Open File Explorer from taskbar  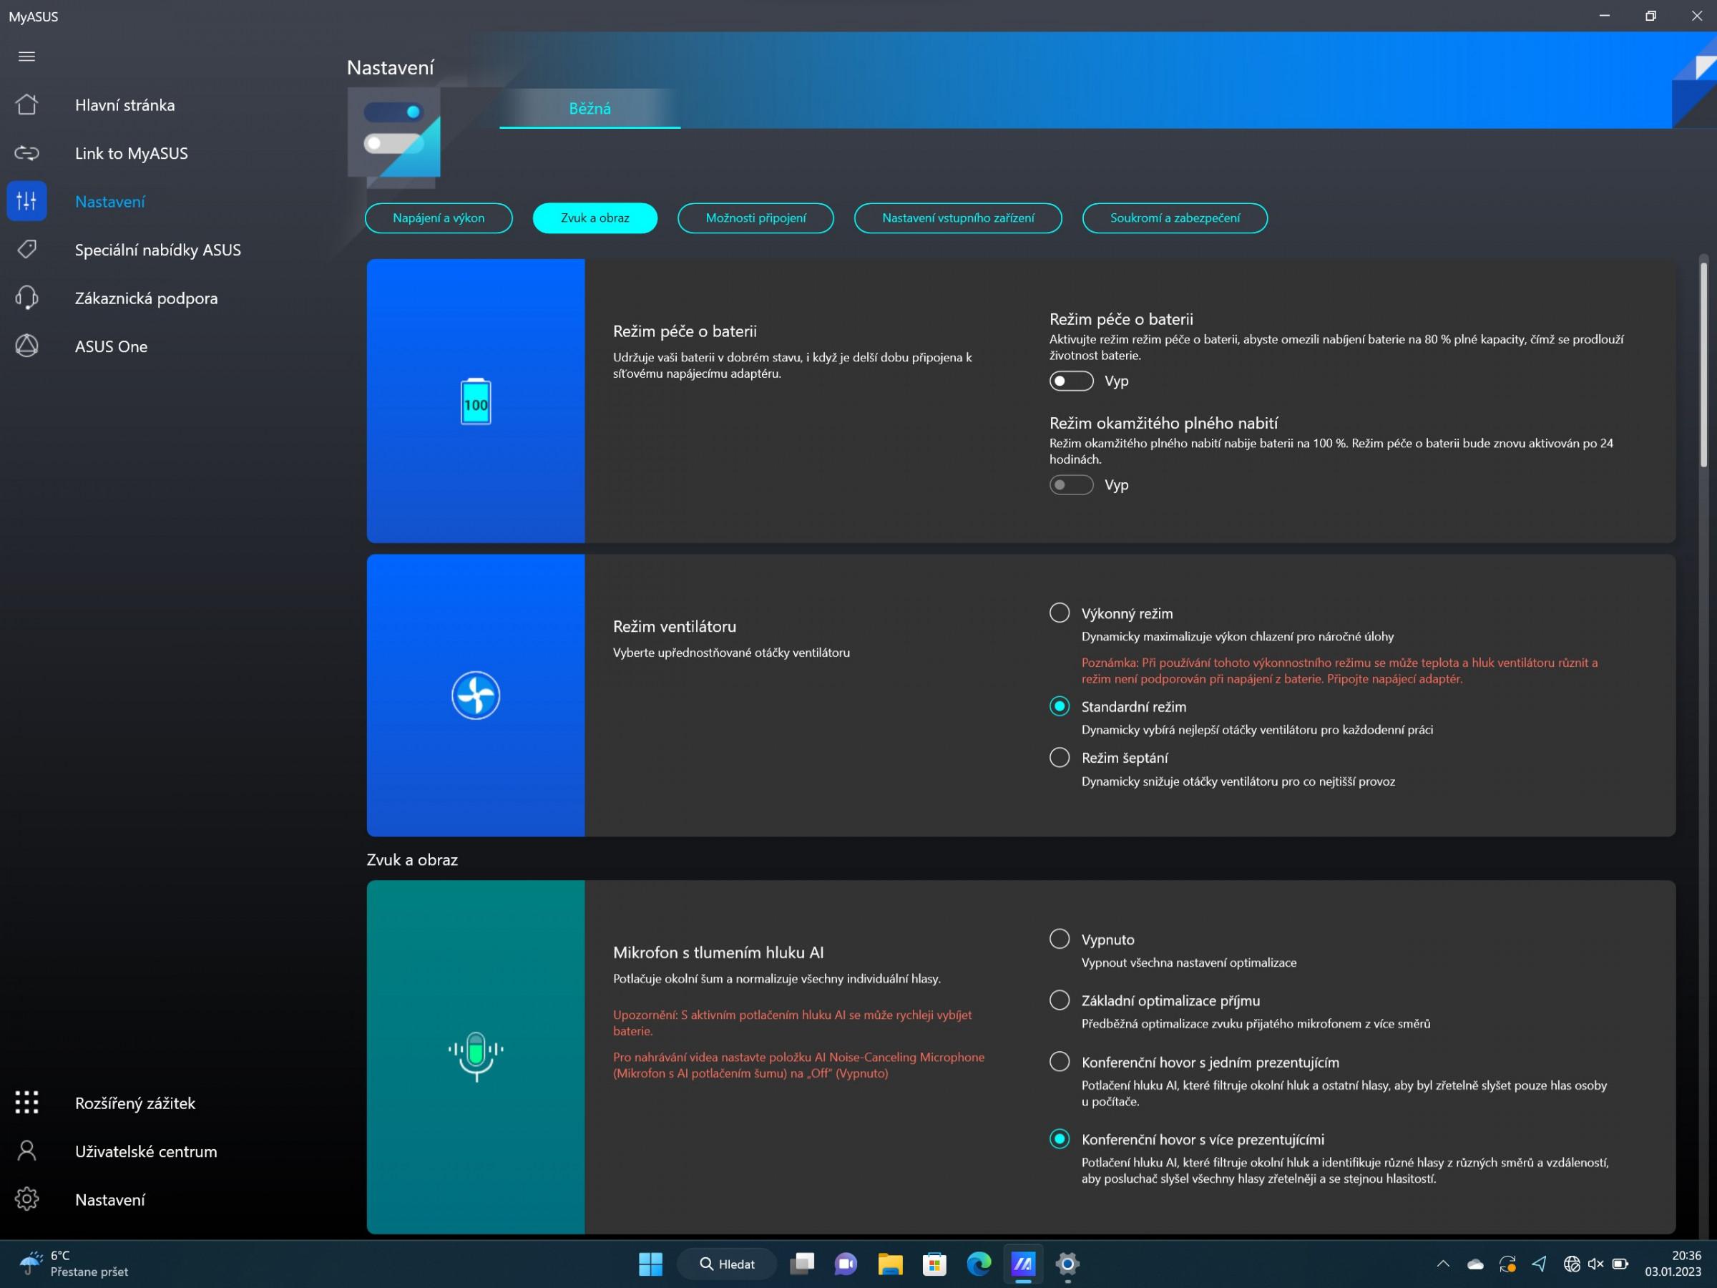click(x=890, y=1264)
